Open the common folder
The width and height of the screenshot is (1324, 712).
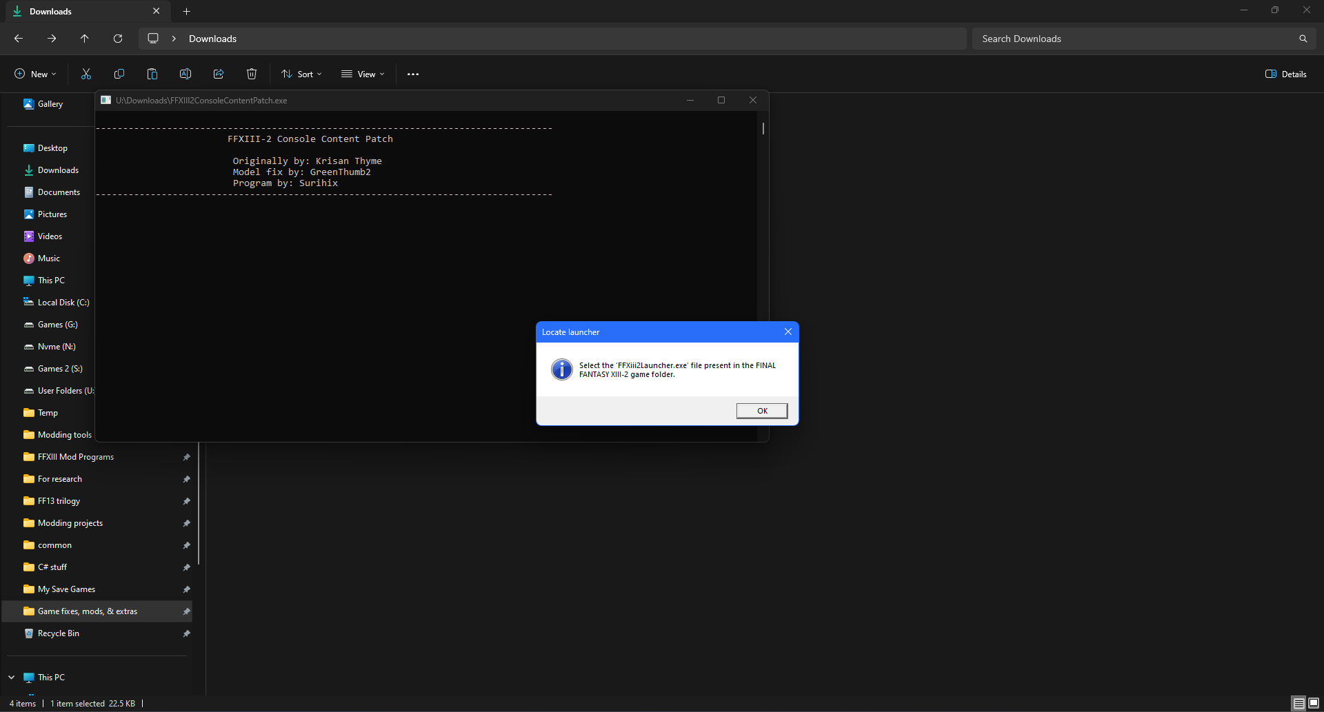pyautogui.click(x=54, y=545)
